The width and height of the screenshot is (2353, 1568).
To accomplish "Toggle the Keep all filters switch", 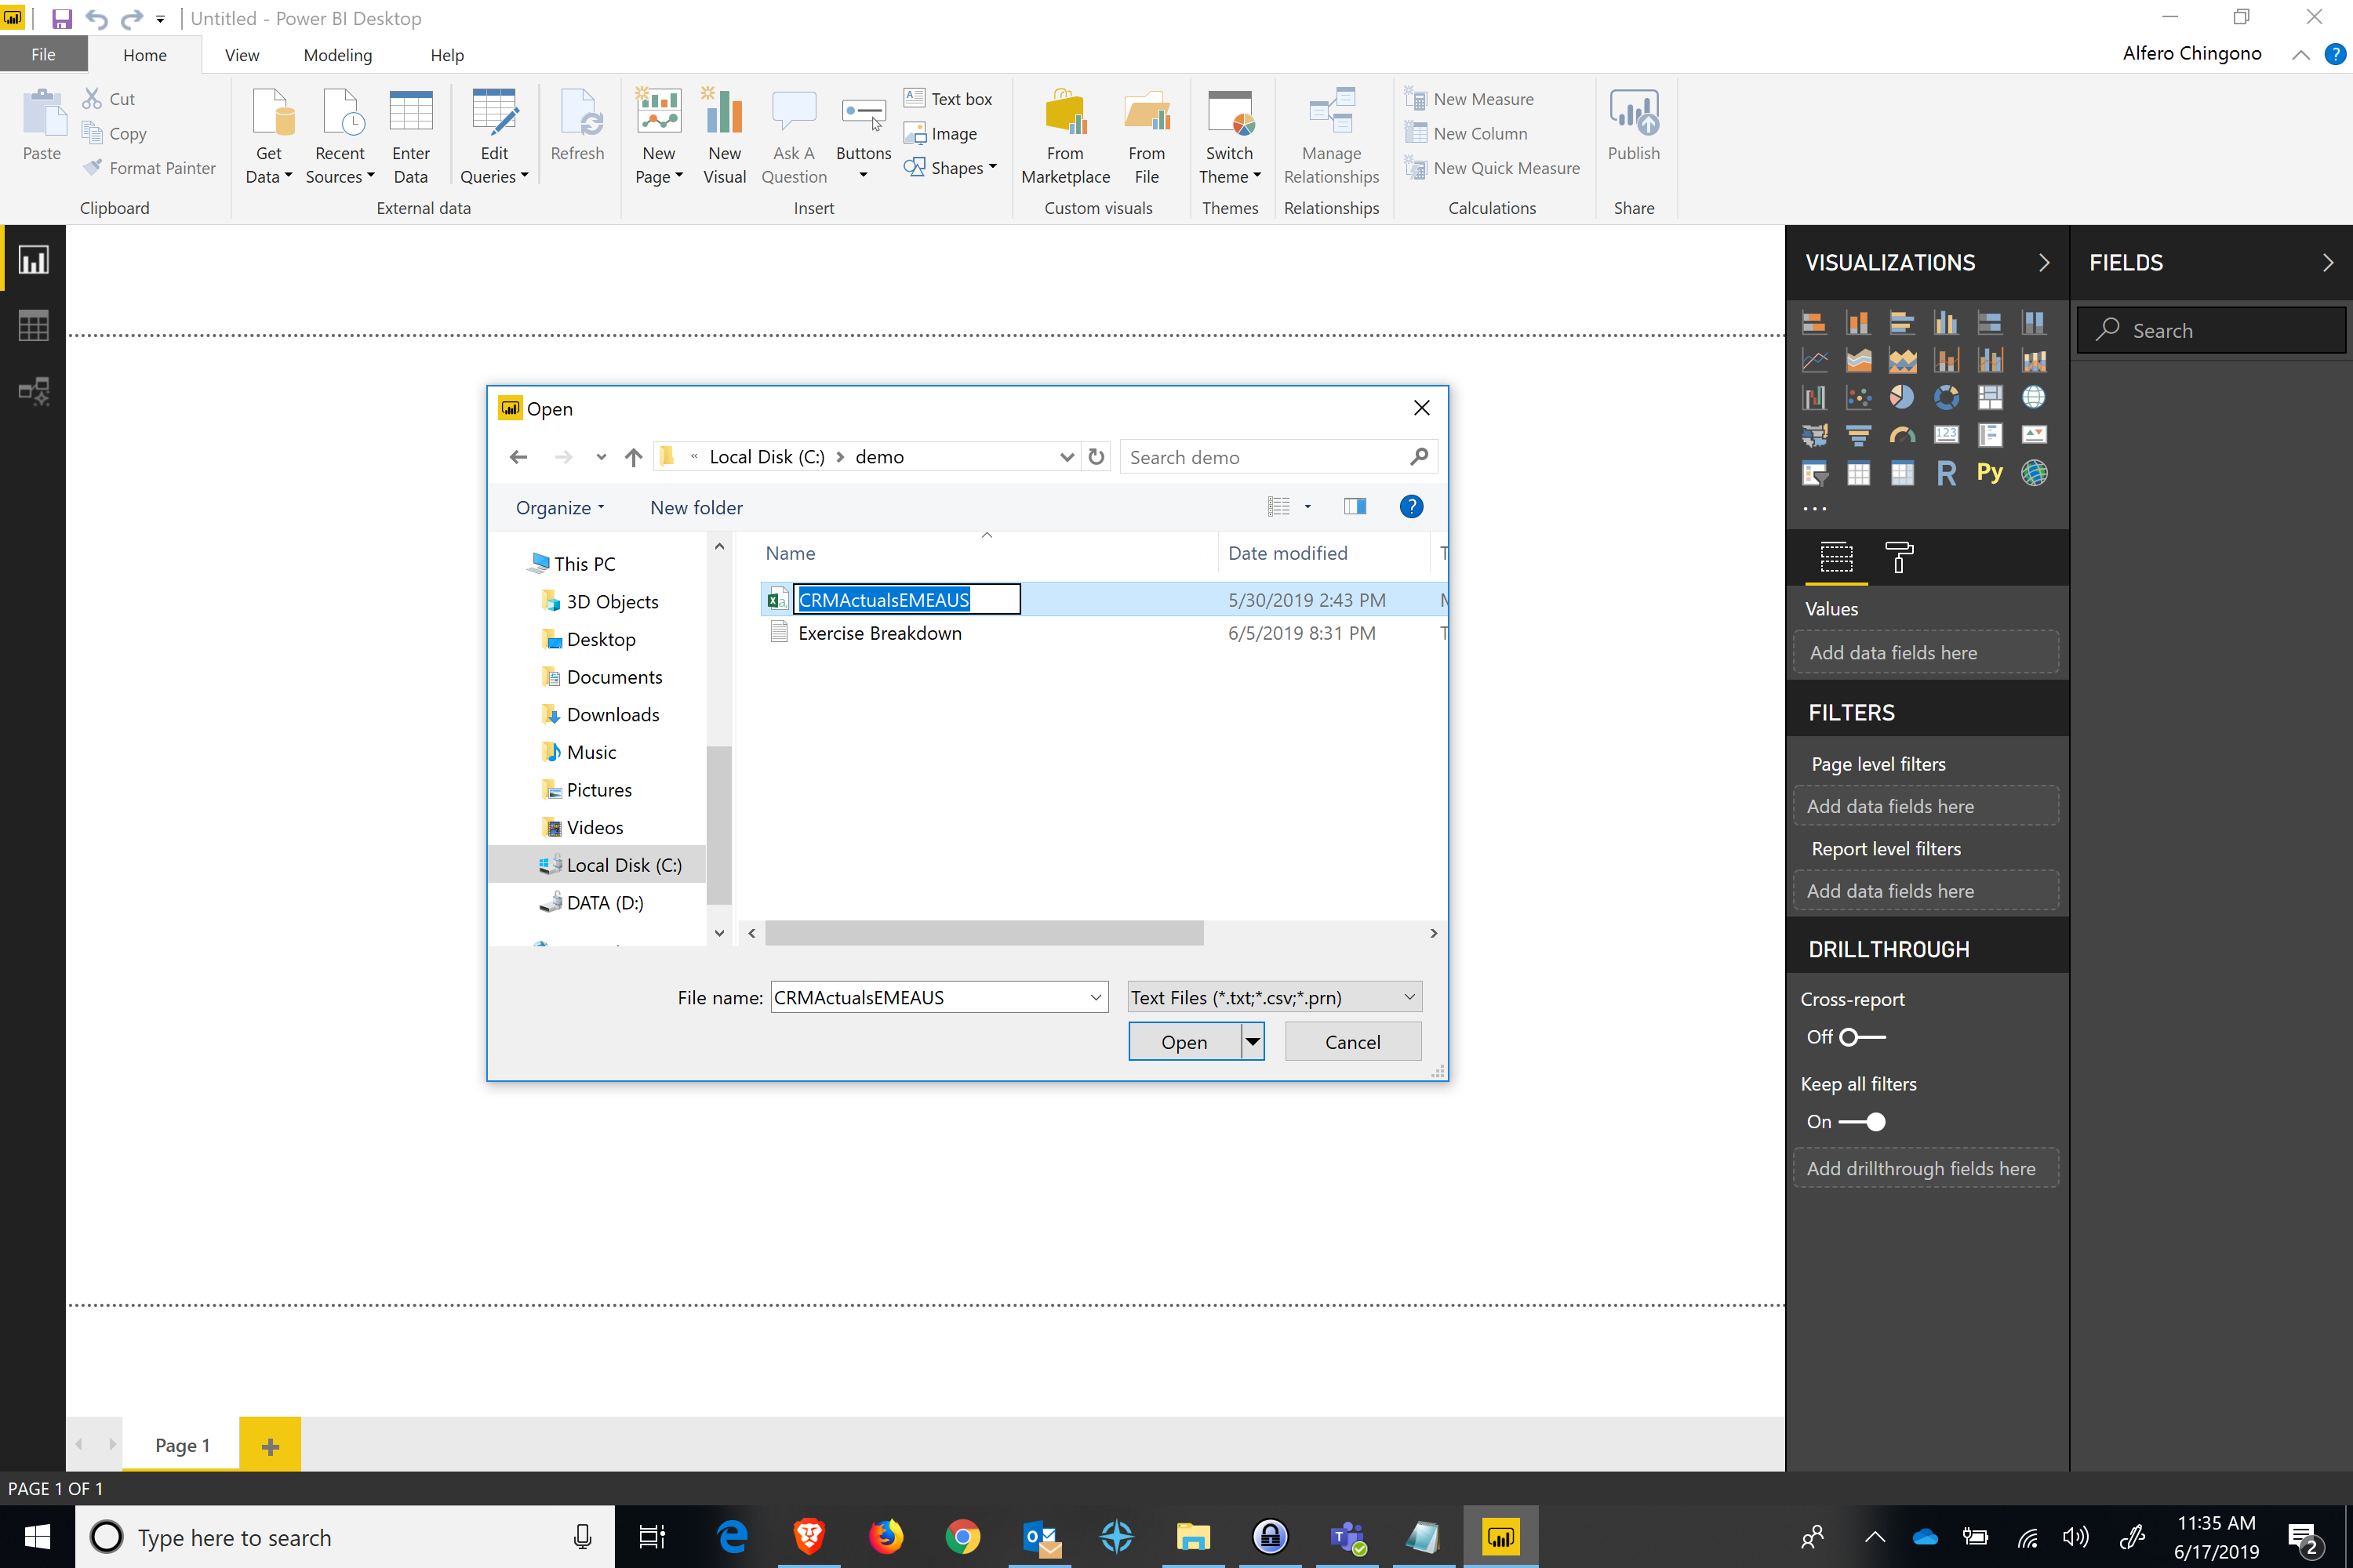I will [x=1862, y=1122].
